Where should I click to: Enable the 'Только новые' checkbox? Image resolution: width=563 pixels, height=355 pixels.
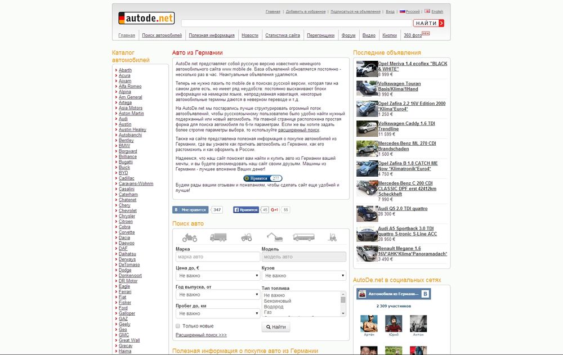point(178,326)
